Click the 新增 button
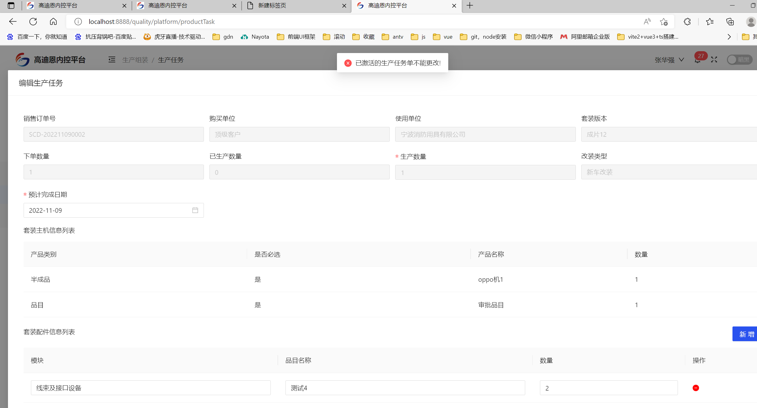The height and width of the screenshot is (408, 757). tap(745, 334)
